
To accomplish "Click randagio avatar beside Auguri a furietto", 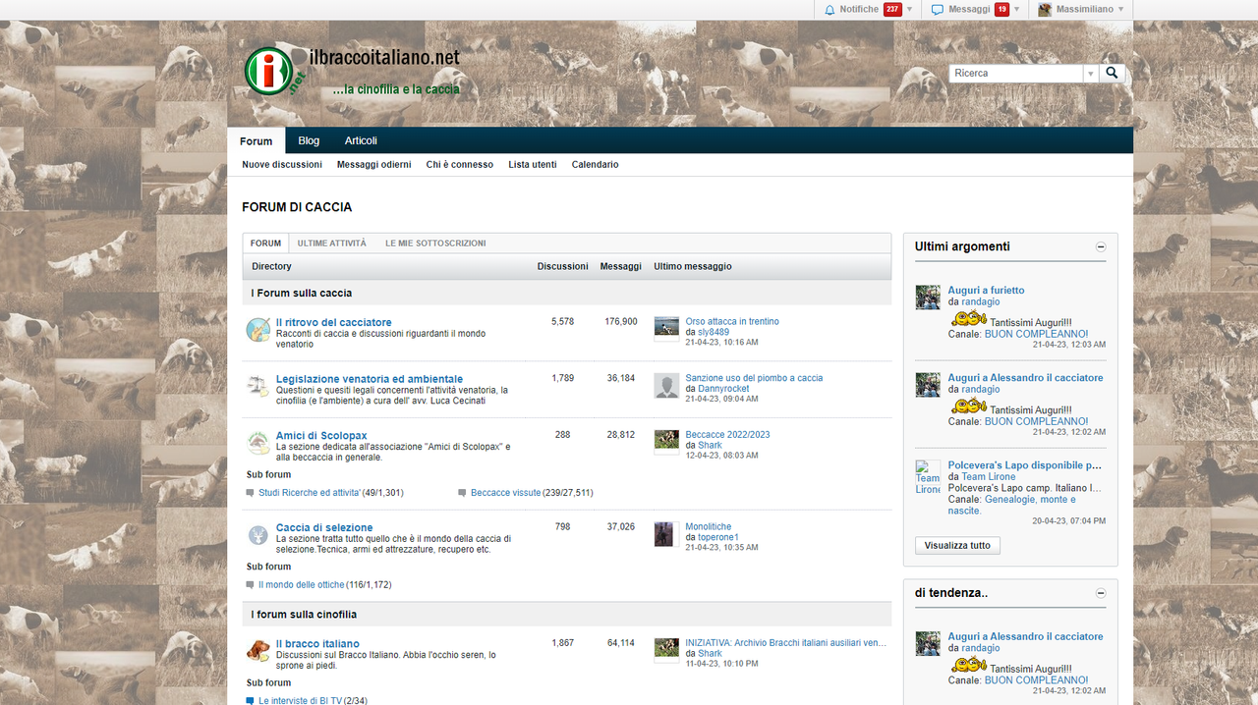I will (928, 298).
